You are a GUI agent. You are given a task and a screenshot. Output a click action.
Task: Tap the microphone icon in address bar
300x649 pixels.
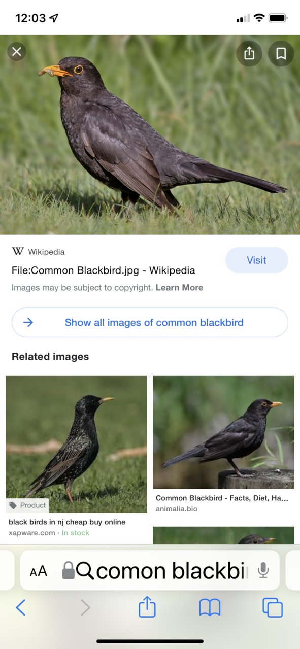(x=263, y=570)
